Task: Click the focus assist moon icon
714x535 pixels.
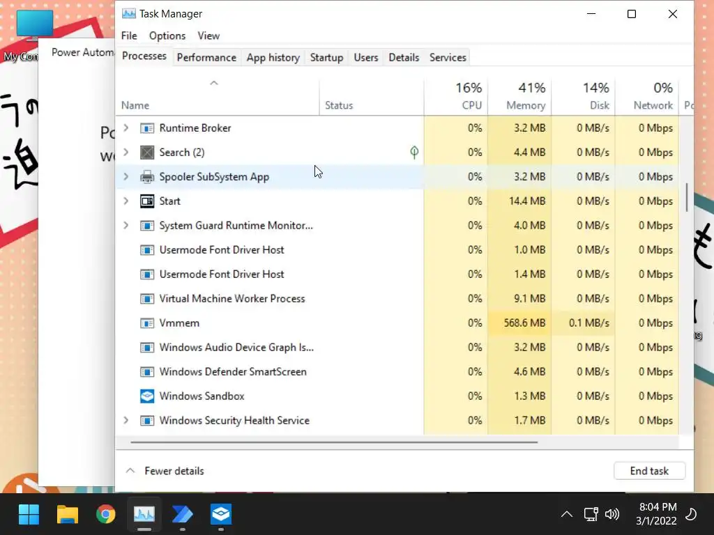Action: 691,515
